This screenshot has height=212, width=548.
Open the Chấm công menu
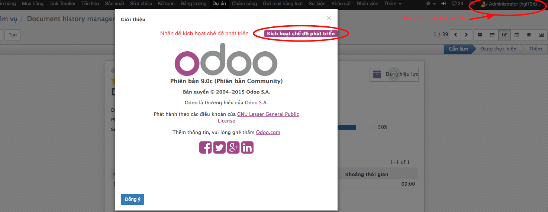point(244,4)
